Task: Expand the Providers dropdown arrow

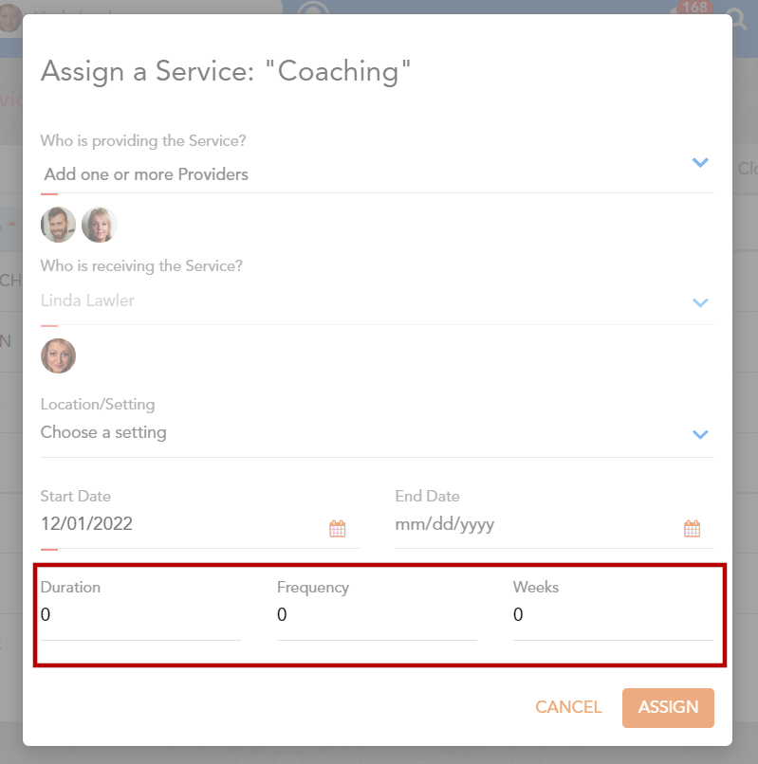Action: (x=700, y=163)
